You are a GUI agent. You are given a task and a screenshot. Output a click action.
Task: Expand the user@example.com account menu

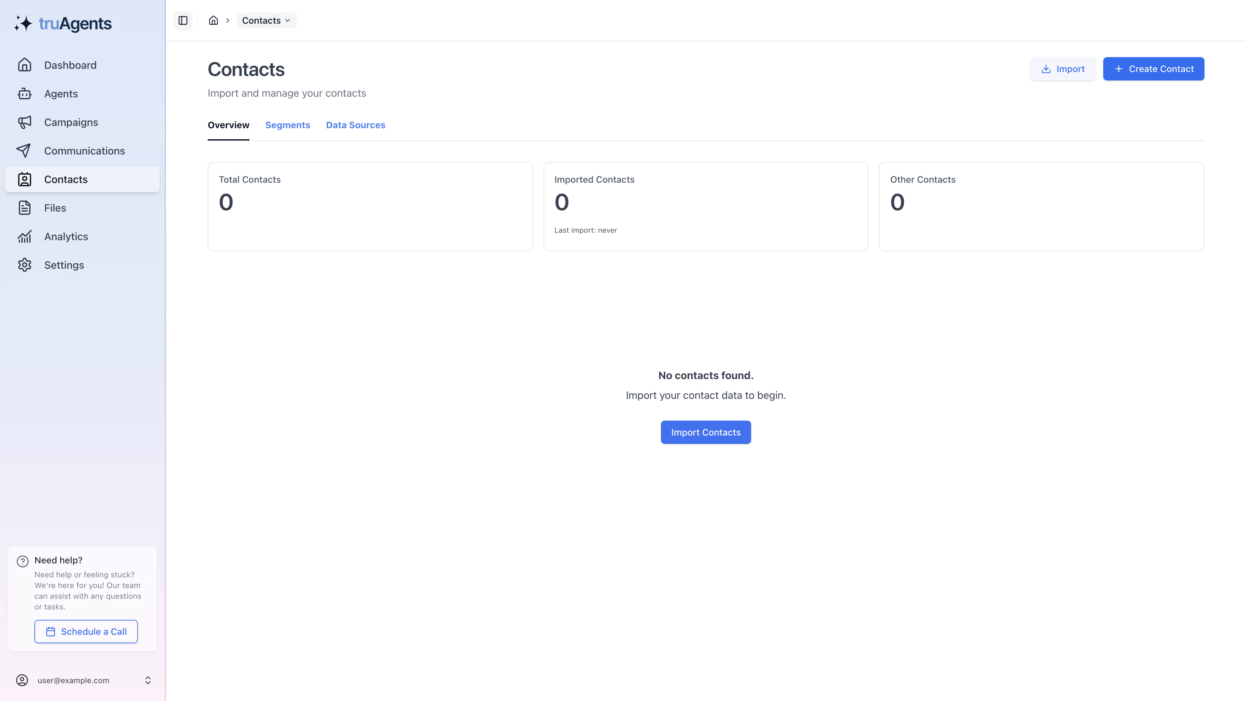[x=82, y=680]
